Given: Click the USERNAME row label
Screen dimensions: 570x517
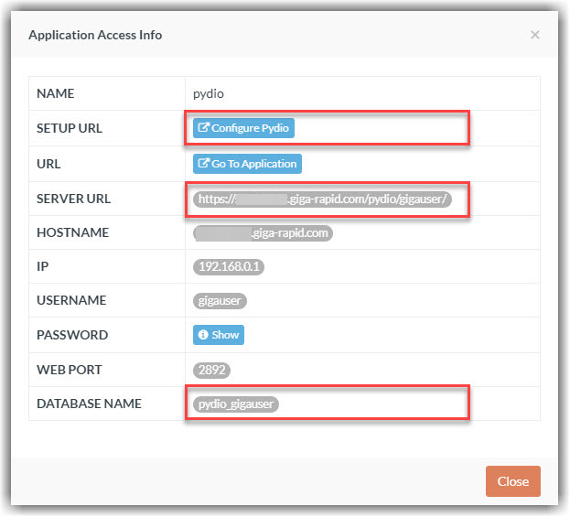Looking at the screenshot, I should pos(71,300).
